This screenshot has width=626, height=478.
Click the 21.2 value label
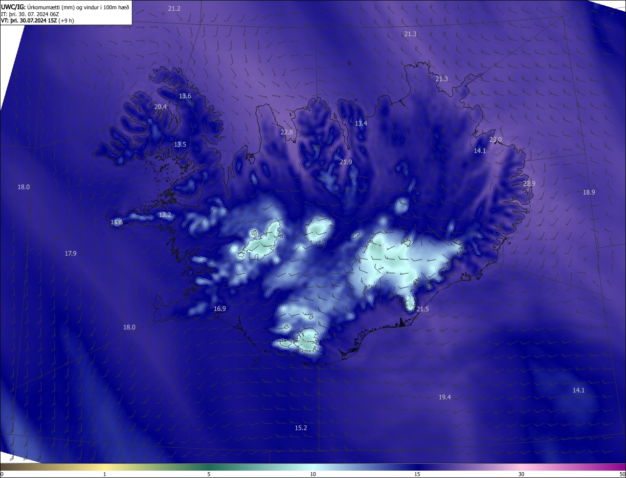tap(174, 9)
